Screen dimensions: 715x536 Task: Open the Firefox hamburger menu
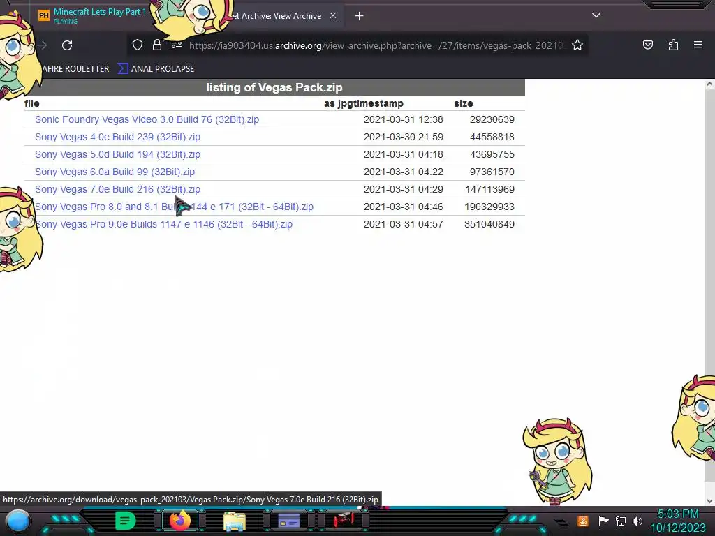pos(698,45)
